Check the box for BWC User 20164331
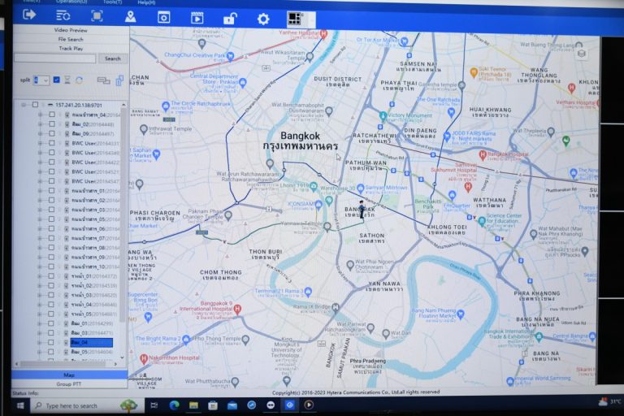Image resolution: width=624 pixels, height=416 pixels. pos(52,143)
